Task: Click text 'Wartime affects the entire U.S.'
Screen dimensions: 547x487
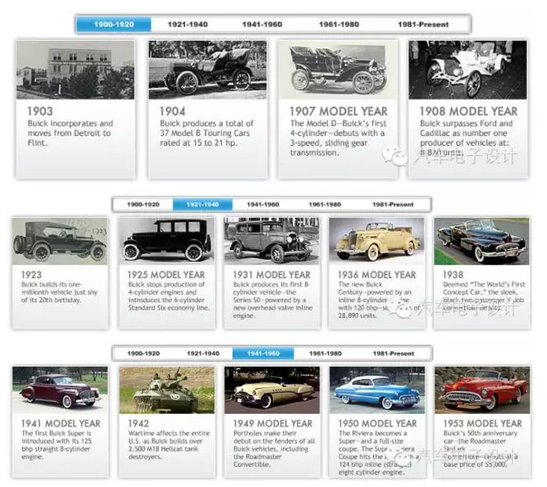Action: click(x=169, y=445)
